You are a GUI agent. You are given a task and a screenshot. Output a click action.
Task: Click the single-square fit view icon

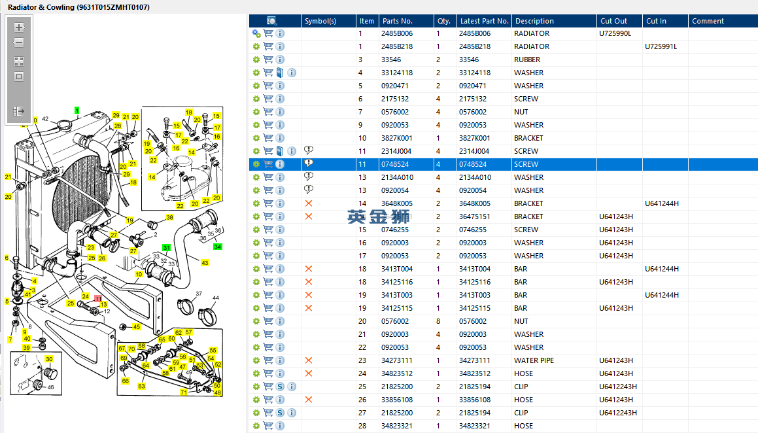pyautogui.click(x=19, y=77)
